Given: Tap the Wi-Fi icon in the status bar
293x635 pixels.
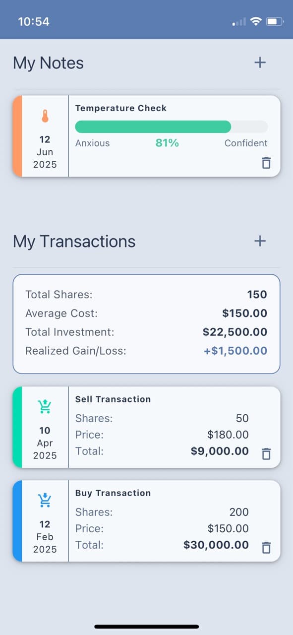Looking at the screenshot, I should (x=255, y=21).
